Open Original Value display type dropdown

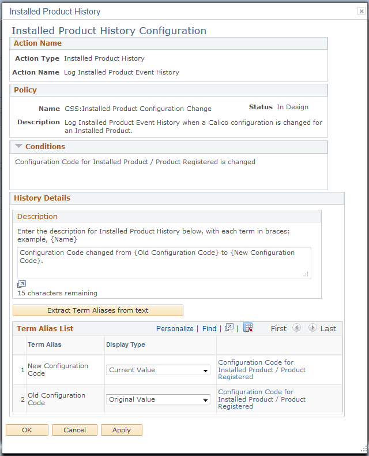158,399
